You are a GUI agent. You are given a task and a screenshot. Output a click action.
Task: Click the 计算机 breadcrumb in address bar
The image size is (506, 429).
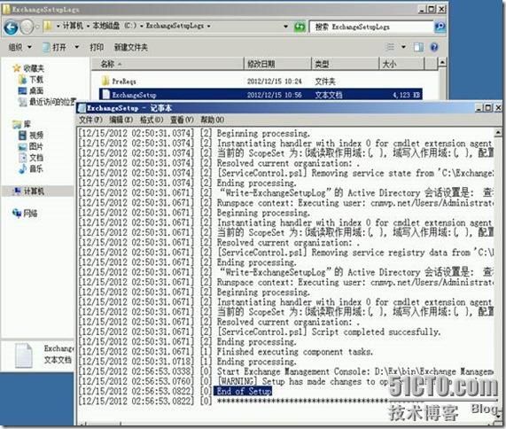click(x=73, y=26)
